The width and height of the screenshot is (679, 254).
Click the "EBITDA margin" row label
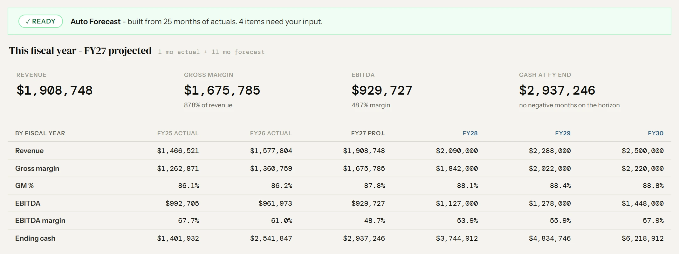tap(40, 220)
